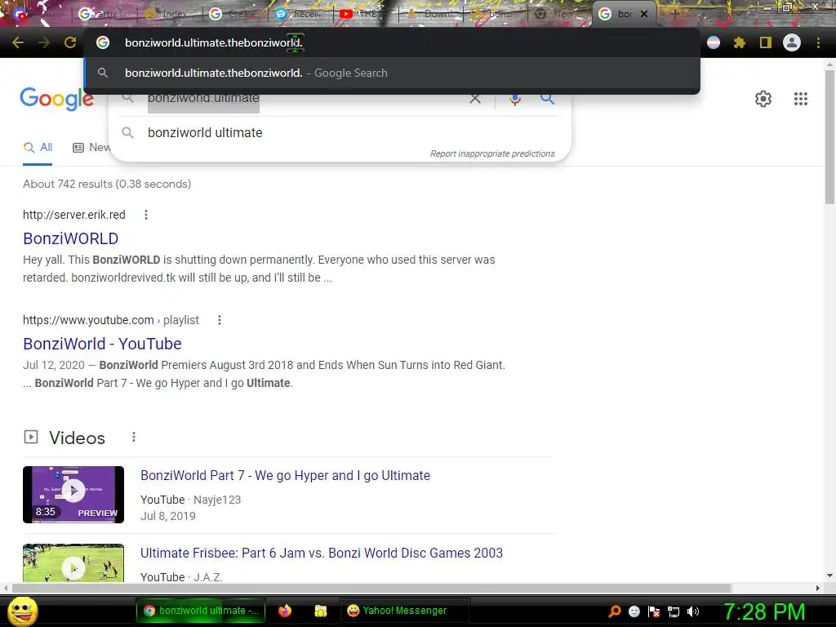836x627 pixels.
Task: Open the Google apps grid
Action: (x=800, y=99)
